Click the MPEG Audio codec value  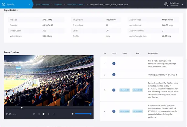(x=168, y=20)
